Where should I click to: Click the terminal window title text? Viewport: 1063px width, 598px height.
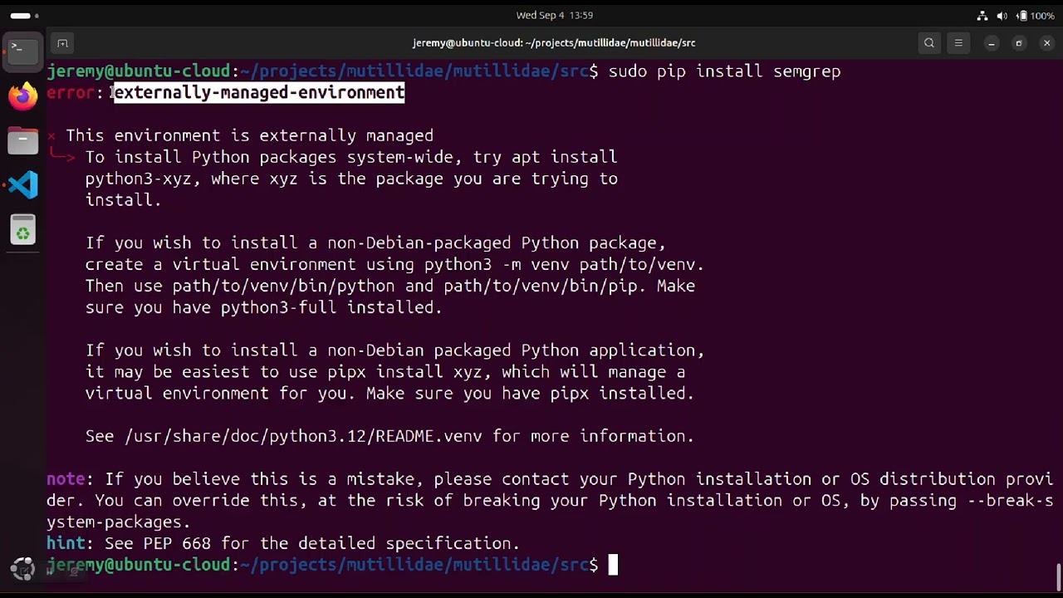(x=554, y=43)
